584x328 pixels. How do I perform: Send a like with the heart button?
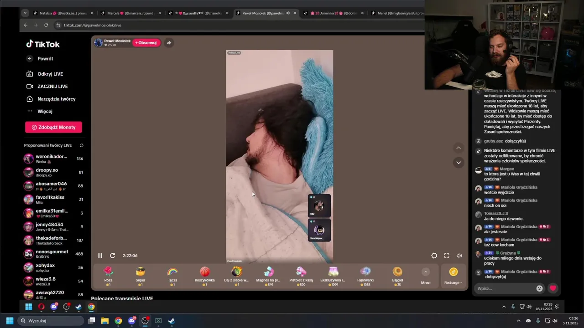click(x=553, y=288)
